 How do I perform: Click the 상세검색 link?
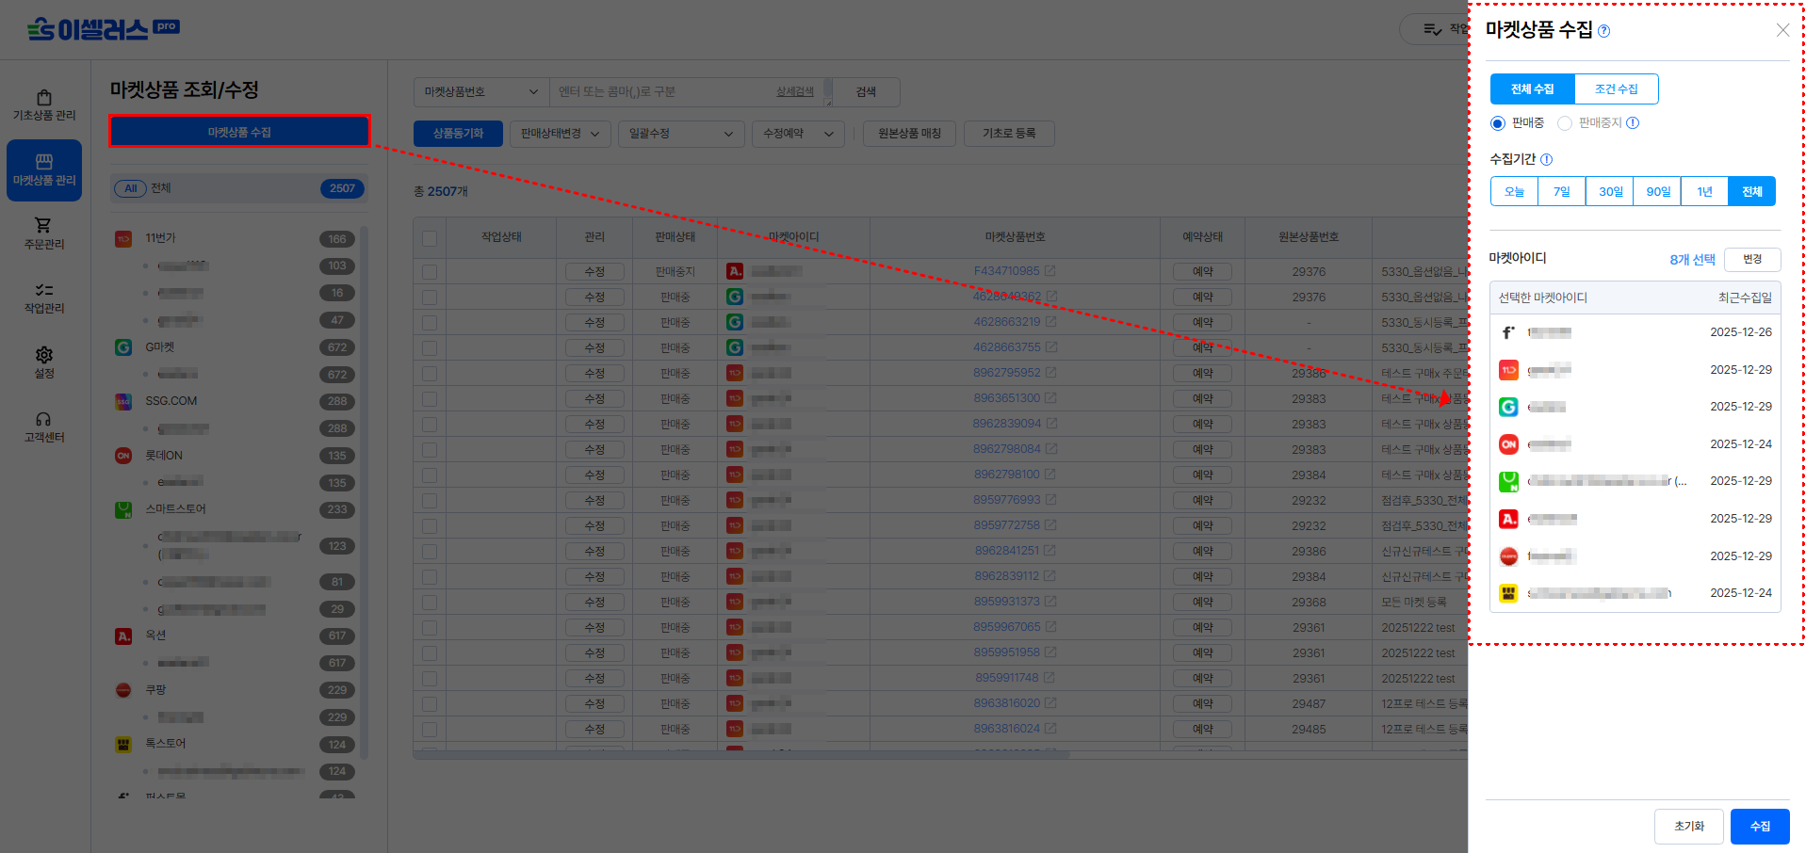pyautogui.click(x=795, y=91)
